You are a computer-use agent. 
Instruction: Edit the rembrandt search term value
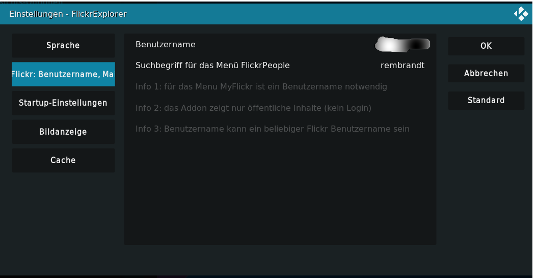[x=402, y=66]
